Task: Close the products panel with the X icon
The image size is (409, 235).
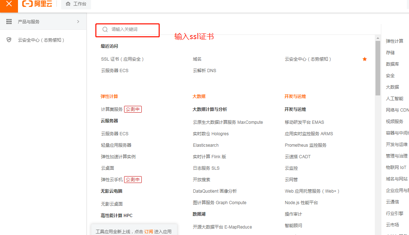Action: [9, 4]
